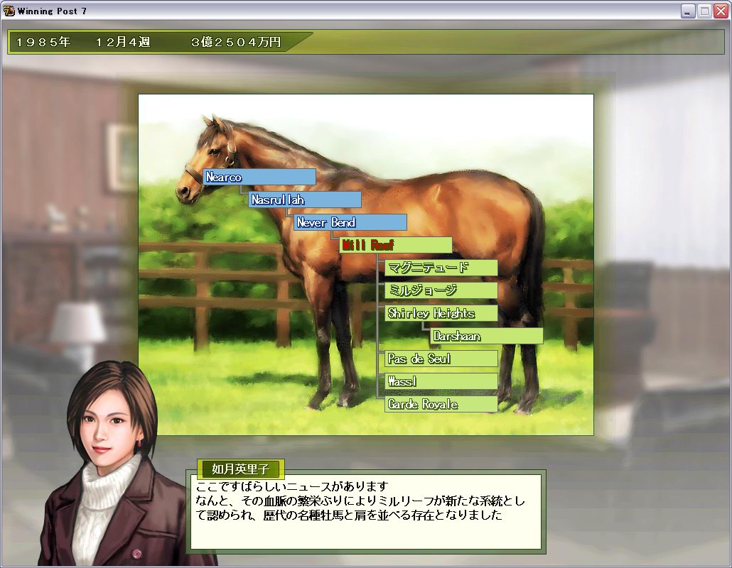Click the 如月英里子 speaker name tag

click(x=240, y=469)
